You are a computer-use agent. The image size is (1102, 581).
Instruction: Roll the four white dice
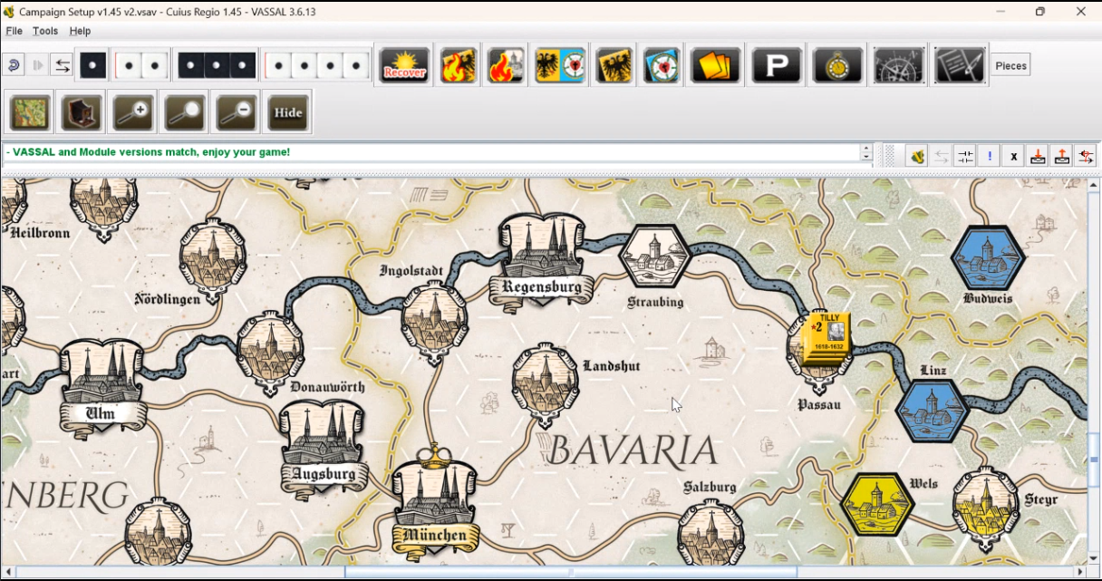tap(317, 66)
